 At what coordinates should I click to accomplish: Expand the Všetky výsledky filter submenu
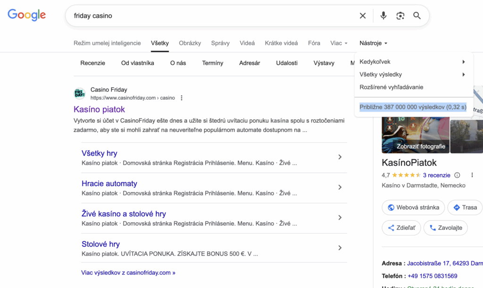click(413, 75)
